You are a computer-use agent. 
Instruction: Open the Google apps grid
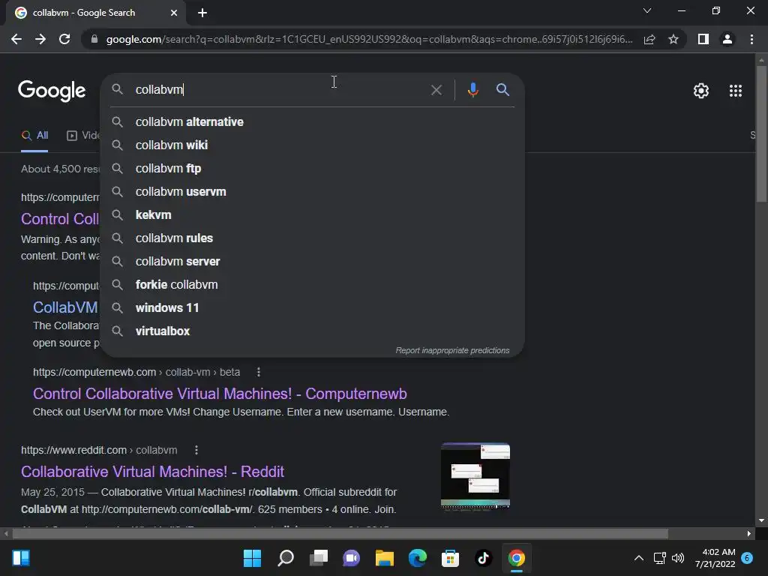tap(735, 91)
